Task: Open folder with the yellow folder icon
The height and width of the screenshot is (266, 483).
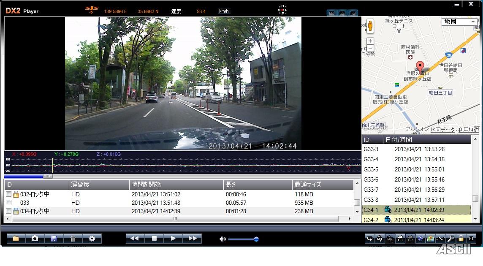Action: (16, 239)
